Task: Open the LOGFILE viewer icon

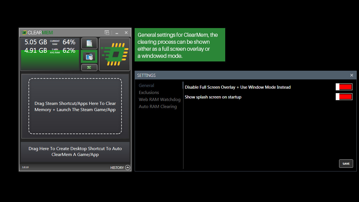Action: [89, 43]
